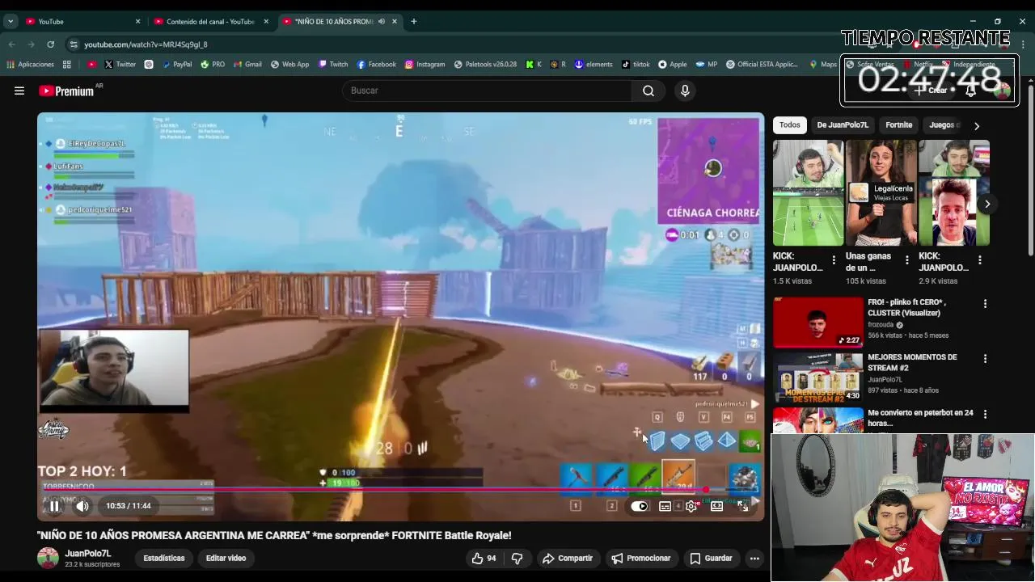Open options for Me convierto en peterbot video
Screen dimensions: 1035x582
[985, 414]
